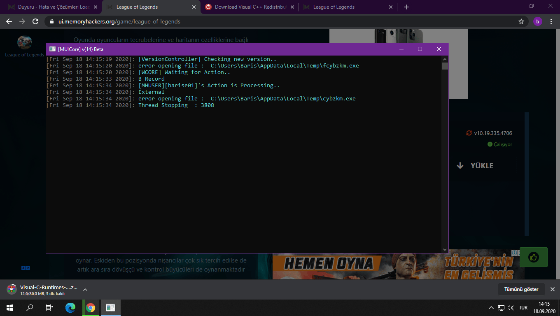Close the Duyuru - Hata ve Çözümleri tab
The height and width of the screenshot is (316, 560).
[96, 7]
